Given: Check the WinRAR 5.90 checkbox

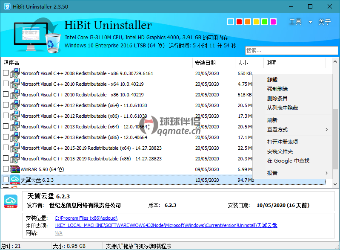Looking at the screenshot, I should [6, 169].
